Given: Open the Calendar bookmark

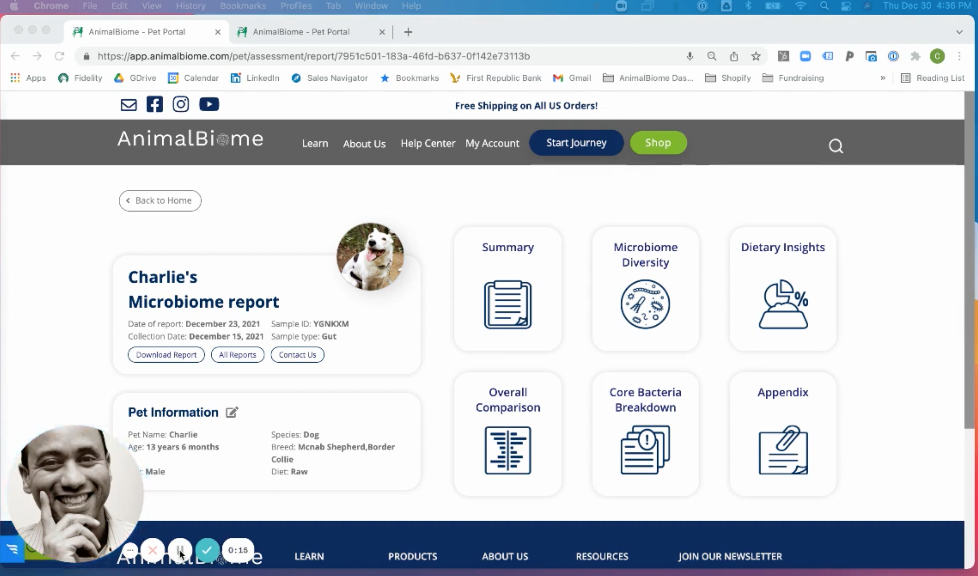Looking at the screenshot, I should click(x=193, y=78).
